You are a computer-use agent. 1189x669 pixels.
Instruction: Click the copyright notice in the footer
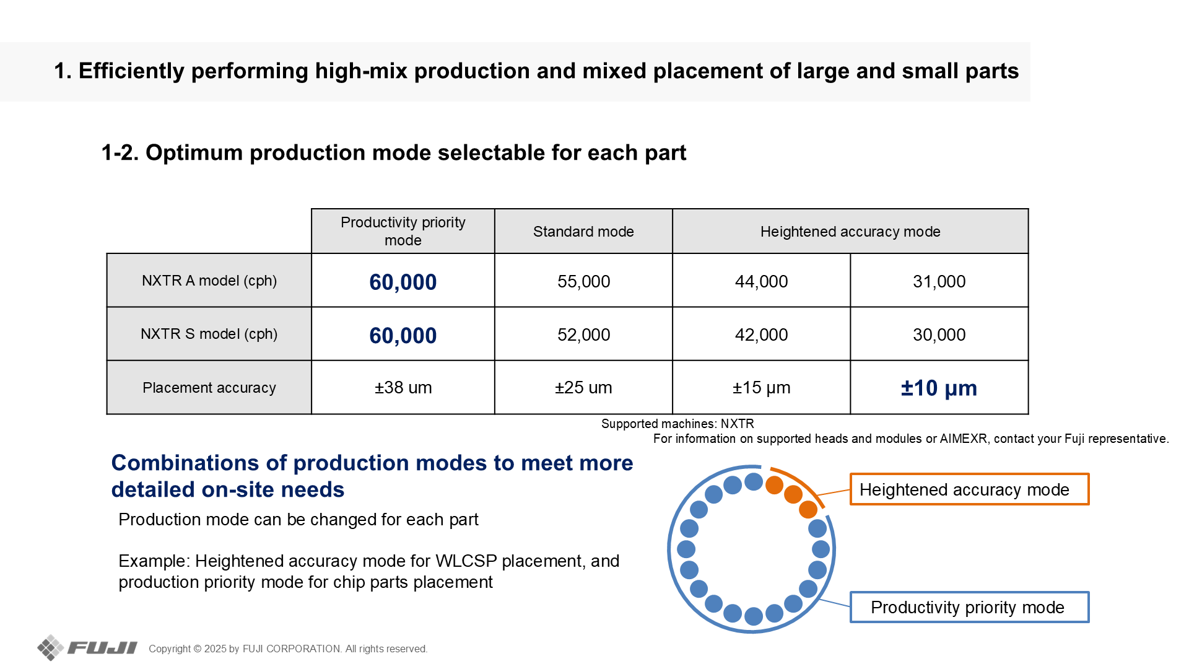tap(288, 649)
